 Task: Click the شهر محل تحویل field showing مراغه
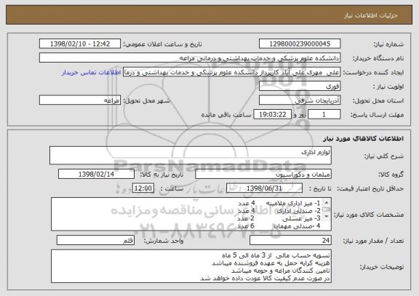coord(80,100)
